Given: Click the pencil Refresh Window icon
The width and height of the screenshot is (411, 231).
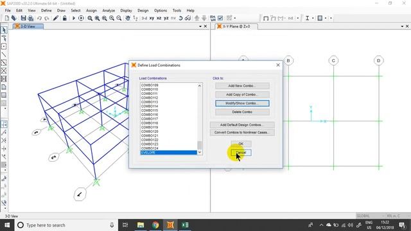Looking at the screenshot, I should [56, 18].
